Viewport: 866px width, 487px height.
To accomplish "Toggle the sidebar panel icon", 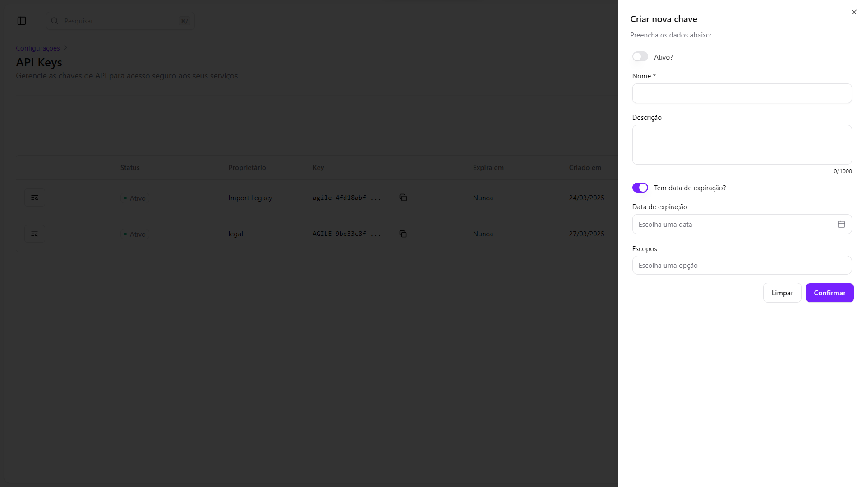I will click(x=22, y=21).
